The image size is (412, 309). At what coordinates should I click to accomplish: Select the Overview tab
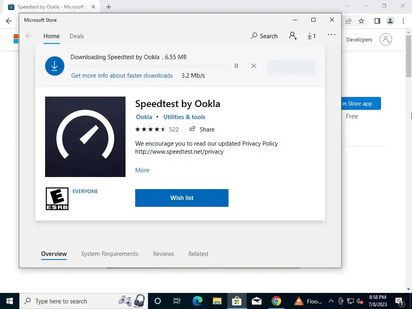point(54,254)
